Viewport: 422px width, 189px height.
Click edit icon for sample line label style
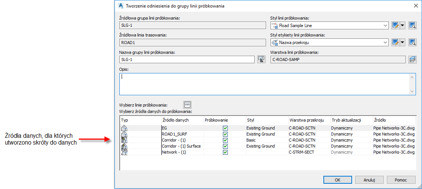(396, 43)
